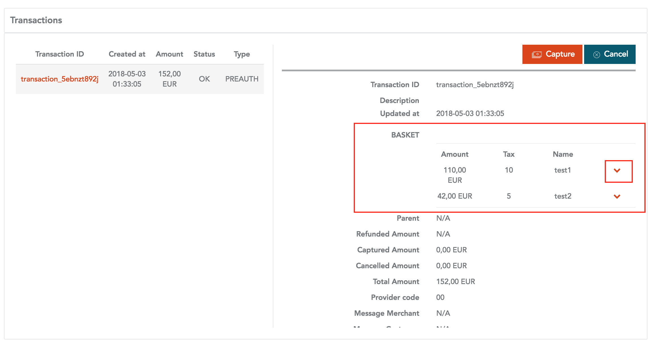656x348 pixels.
Task: Click the tax value 10 for test1
Action: tap(509, 170)
